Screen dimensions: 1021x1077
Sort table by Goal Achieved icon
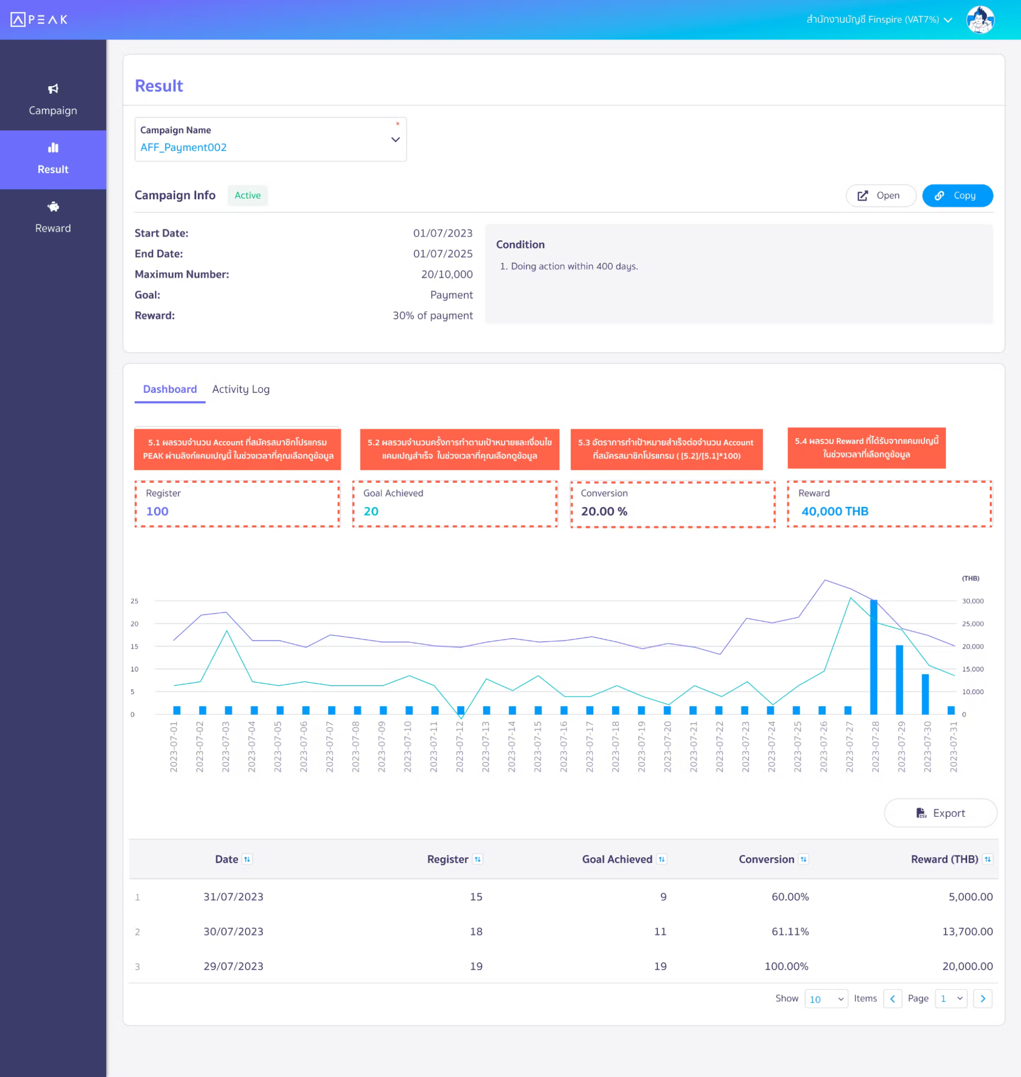[661, 859]
